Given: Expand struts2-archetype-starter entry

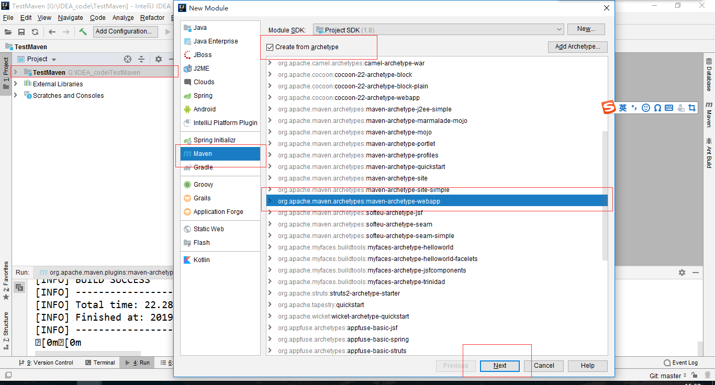Looking at the screenshot, I should coord(270,293).
